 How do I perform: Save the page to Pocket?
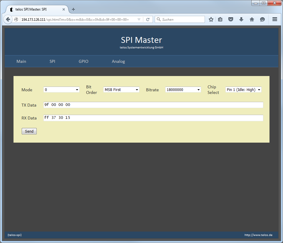(x=231, y=19)
